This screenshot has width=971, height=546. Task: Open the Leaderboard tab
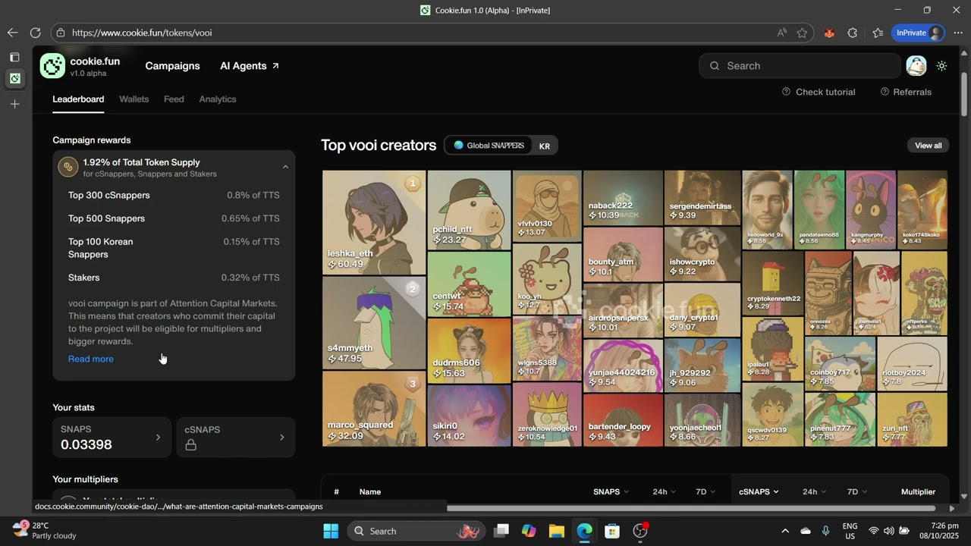(78, 99)
